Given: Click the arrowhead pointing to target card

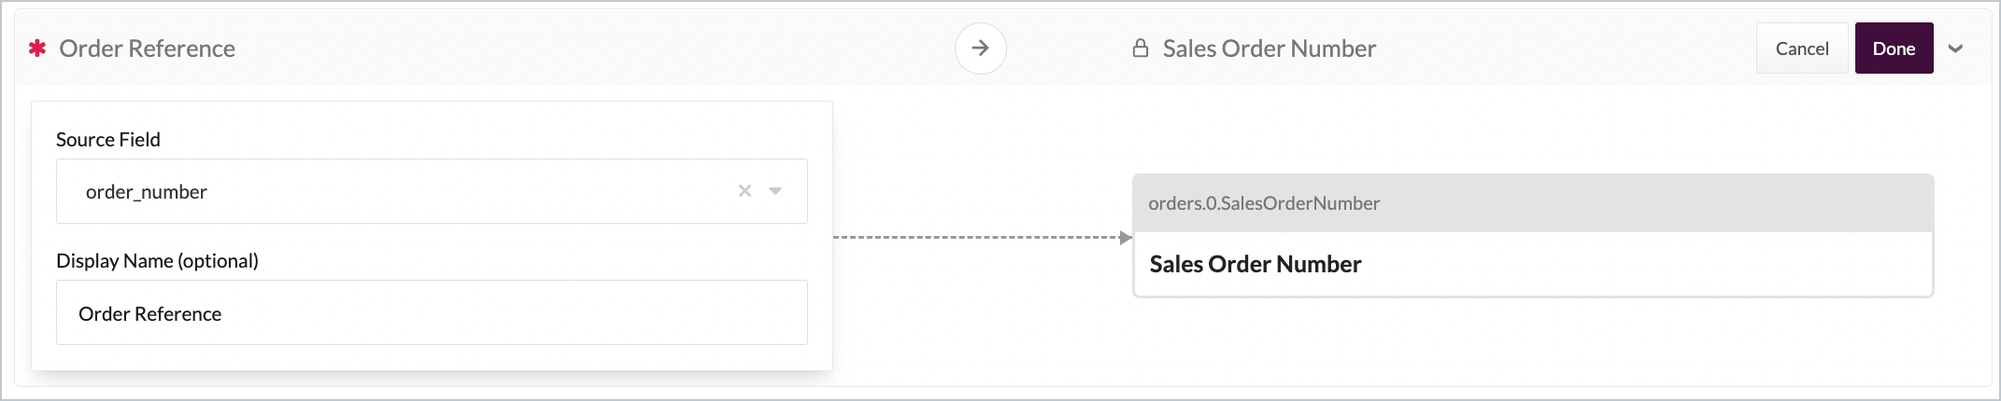Looking at the screenshot, I should pyautogui.click(x=1126, y=238).
